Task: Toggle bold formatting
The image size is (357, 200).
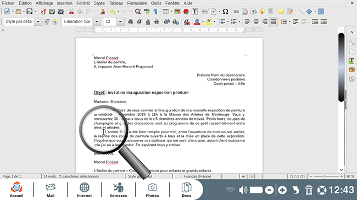Action: [131, 21]
